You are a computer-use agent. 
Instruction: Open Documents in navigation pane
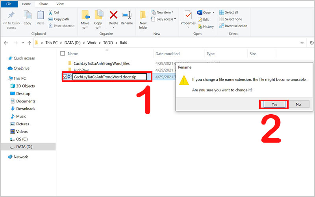[23, 101]
